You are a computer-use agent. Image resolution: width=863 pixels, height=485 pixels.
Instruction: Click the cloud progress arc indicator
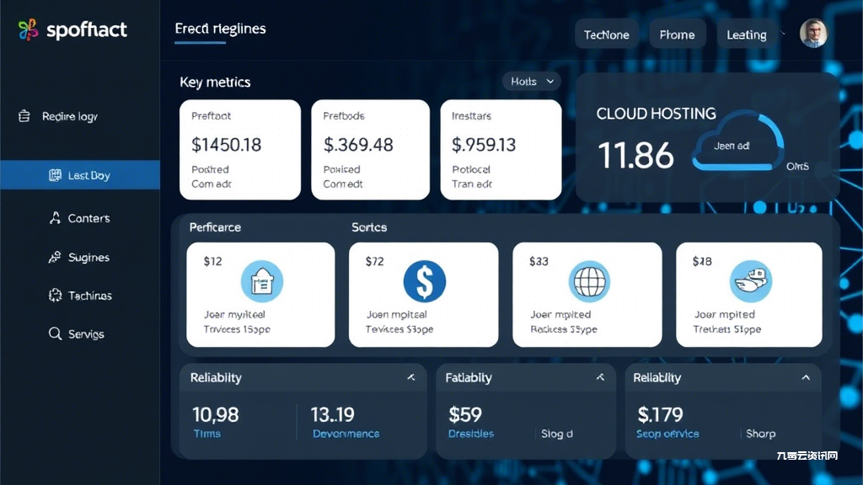coord(773,132)
